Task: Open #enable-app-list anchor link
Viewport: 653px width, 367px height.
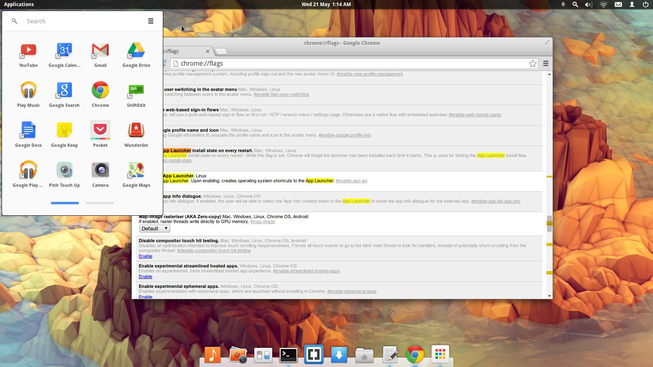Action: tap(351, 181)
